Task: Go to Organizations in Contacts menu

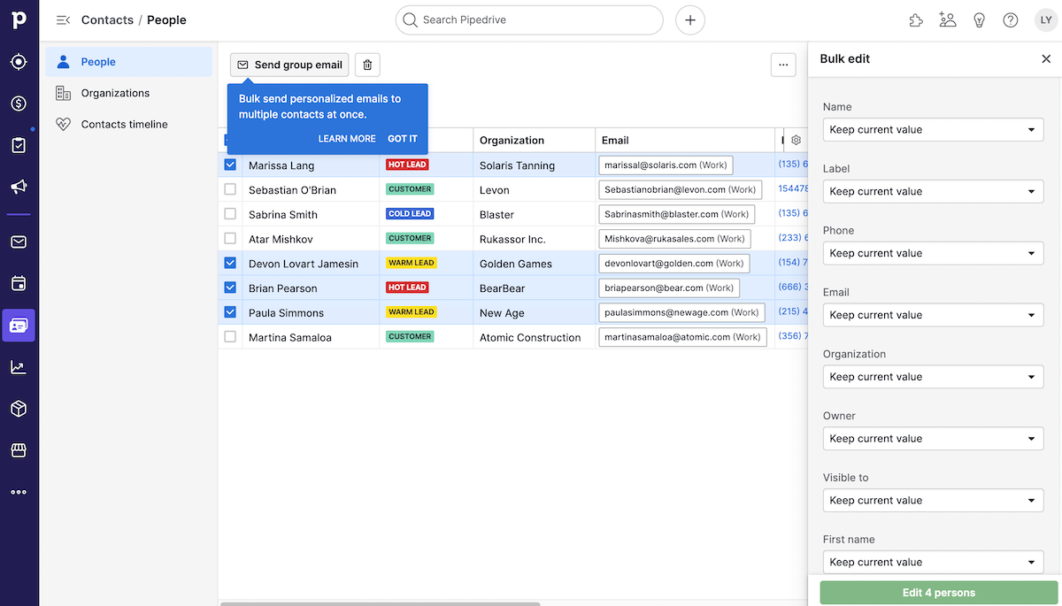Action: [x=115, y=93]
